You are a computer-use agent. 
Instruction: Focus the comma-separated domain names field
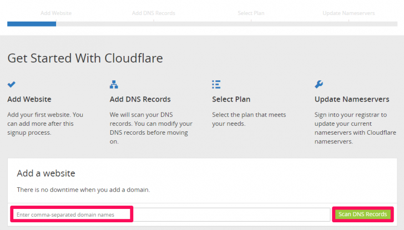171,214
